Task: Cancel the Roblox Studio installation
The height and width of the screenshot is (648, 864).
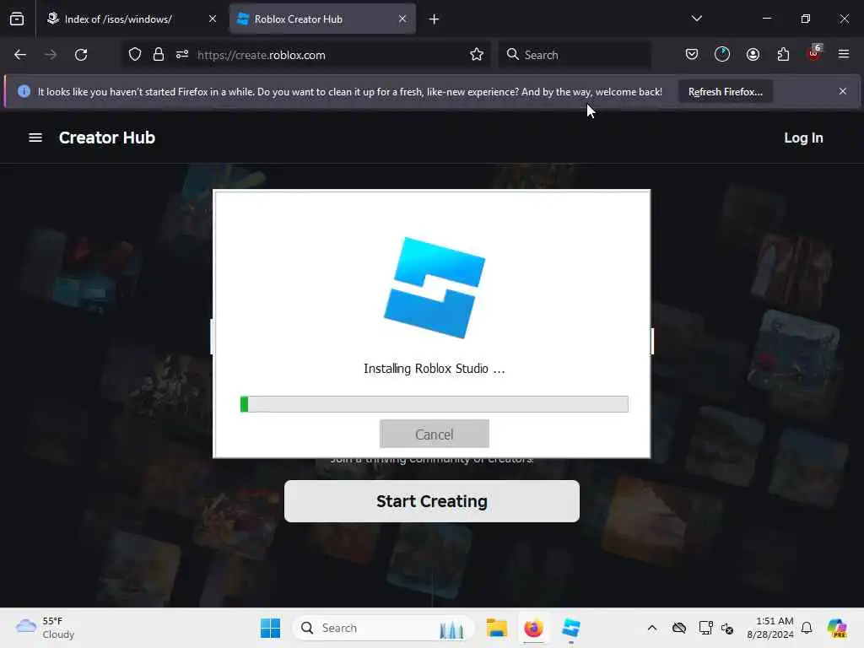Action: pos(435,435)
